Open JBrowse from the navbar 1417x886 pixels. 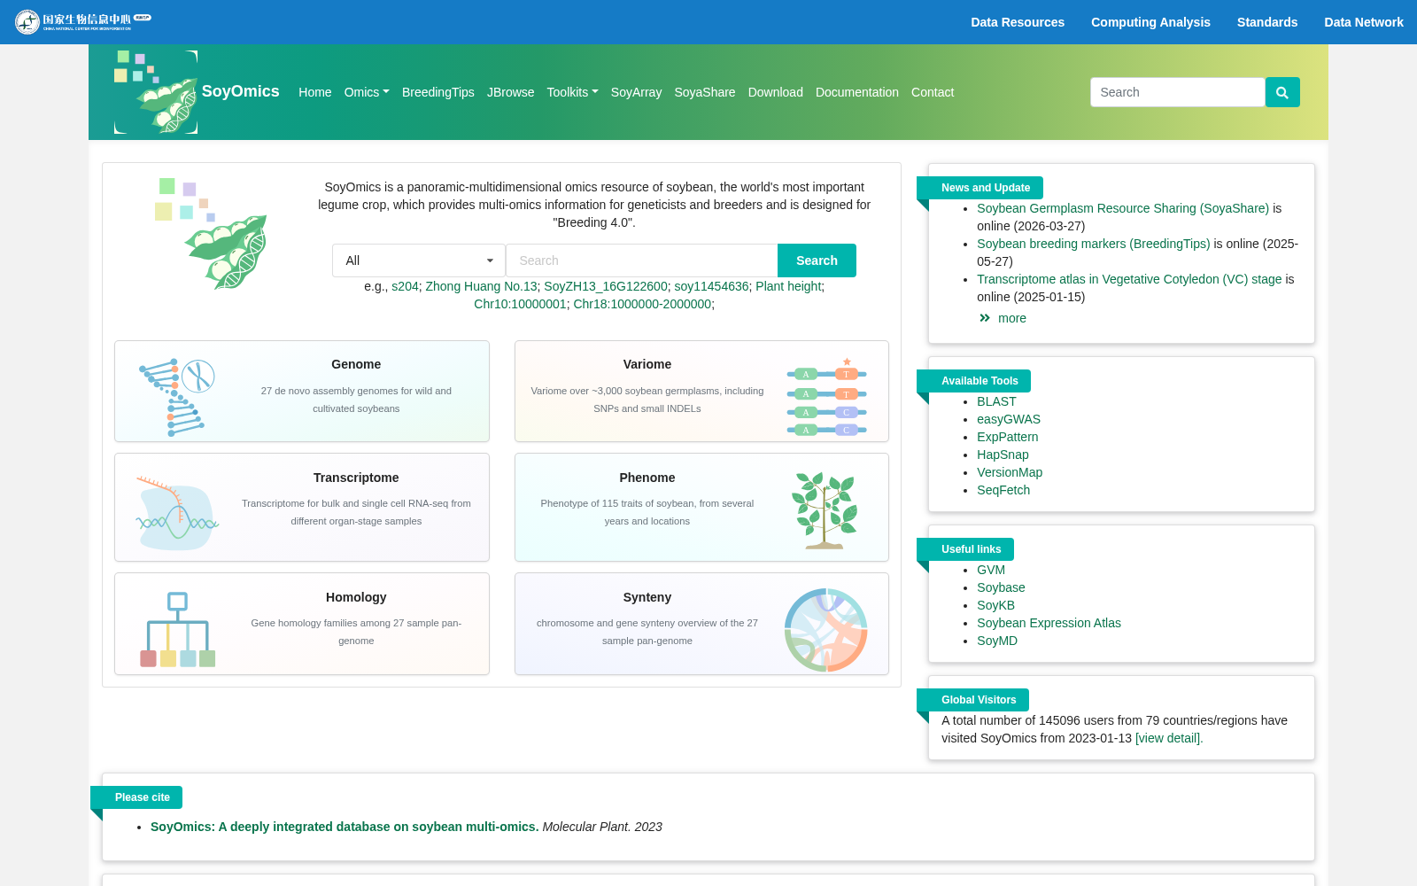coord(510,92)
